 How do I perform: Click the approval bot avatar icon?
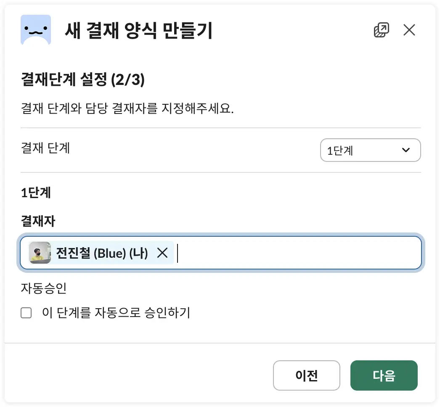(x=36, y=30)
